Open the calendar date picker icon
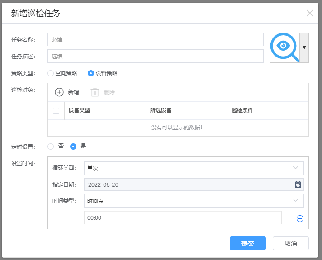This screenshot has width=322, height=260. [298, 184]
